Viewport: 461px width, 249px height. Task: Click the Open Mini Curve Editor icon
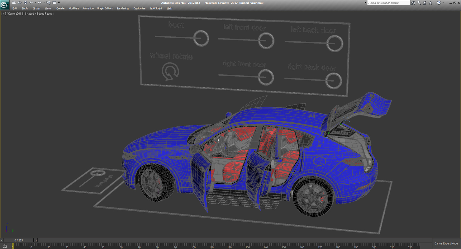click(x=5, y=246)
